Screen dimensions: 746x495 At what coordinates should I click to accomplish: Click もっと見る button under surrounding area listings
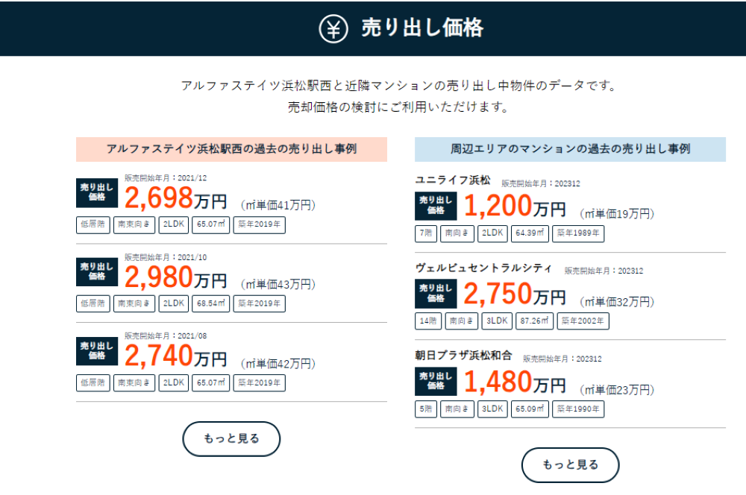[x=570, y=464]
